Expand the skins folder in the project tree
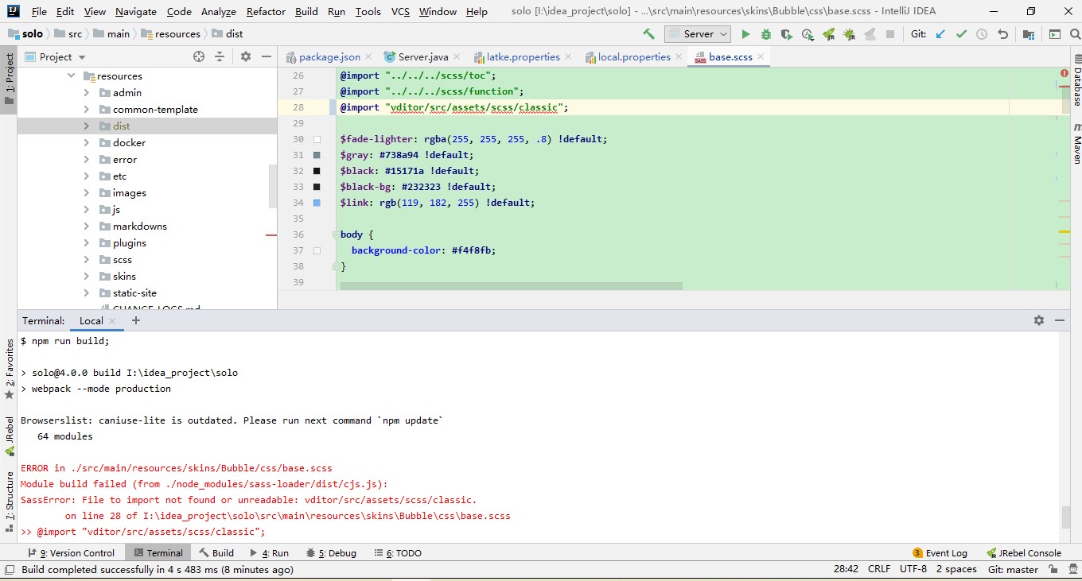 tap(86, 277)
